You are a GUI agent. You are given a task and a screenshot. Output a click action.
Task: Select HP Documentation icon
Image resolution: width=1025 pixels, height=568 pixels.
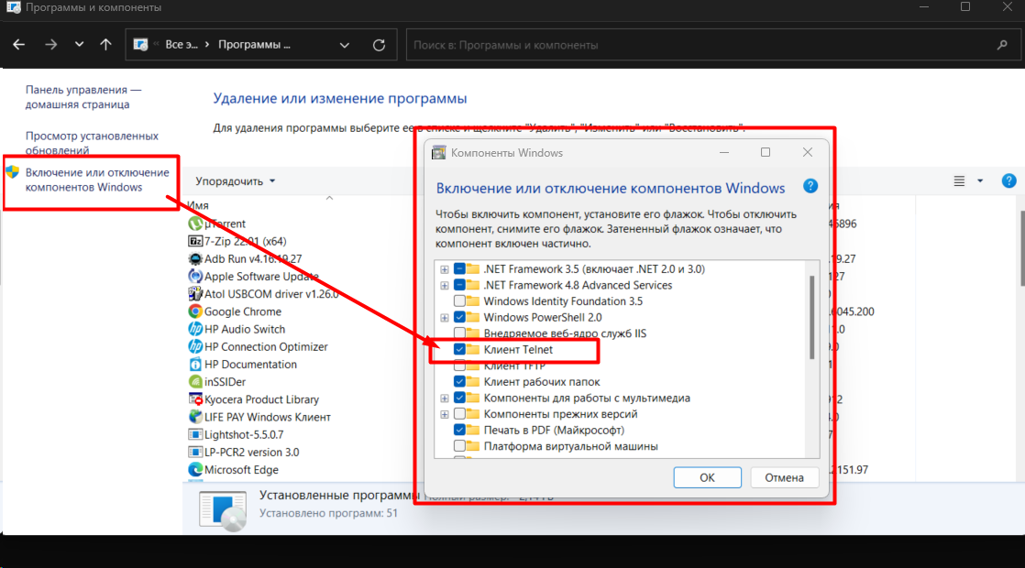[194, 365]
